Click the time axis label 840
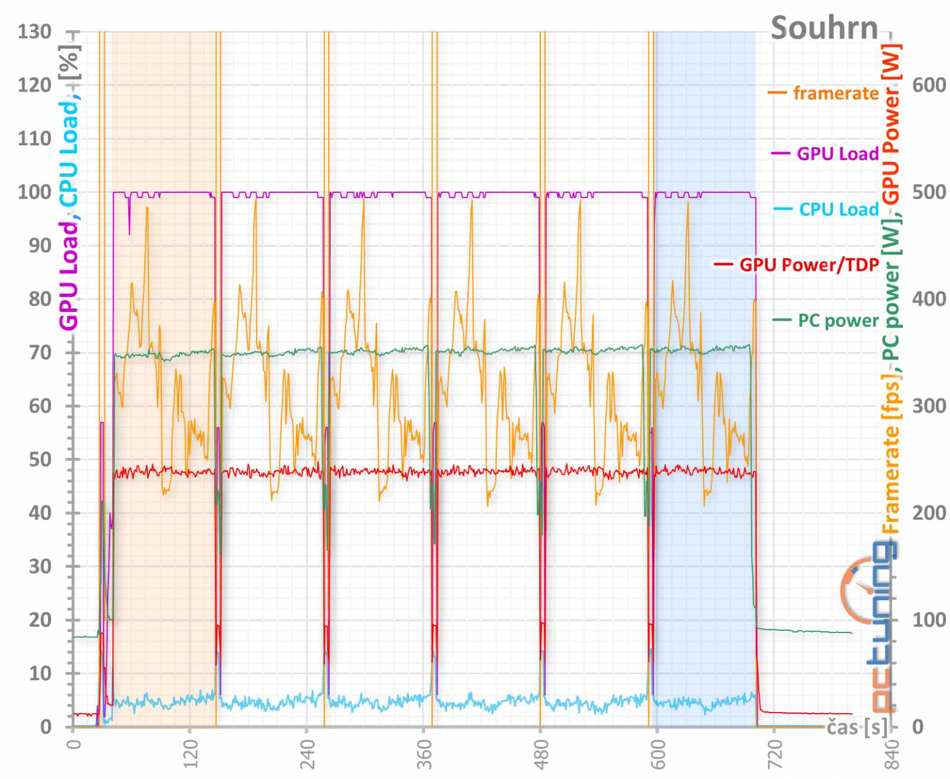Screen dimensions: 950x779 pyautogui.click(x=892, y=753)
